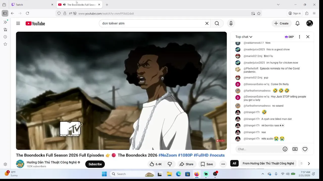
Task: Go to YouTube home via logo
Action: [35, 23]
